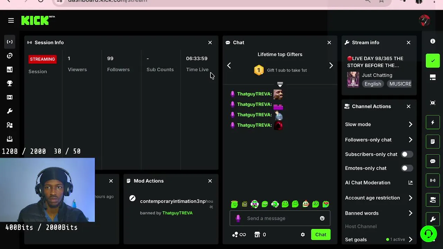Open the Stream page in left sidebar
The height and width of the screenshot is (249, 443).
(10, 42)
